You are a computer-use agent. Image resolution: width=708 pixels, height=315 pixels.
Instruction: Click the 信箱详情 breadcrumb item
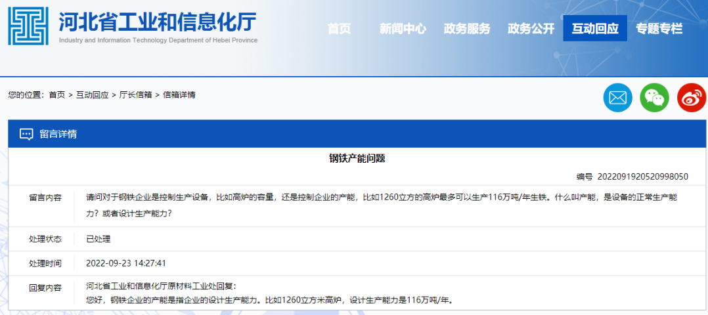point(179,95)
